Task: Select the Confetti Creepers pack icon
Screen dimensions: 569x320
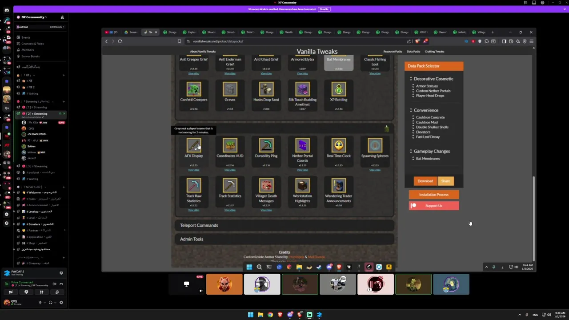Action: pos(194,89)
